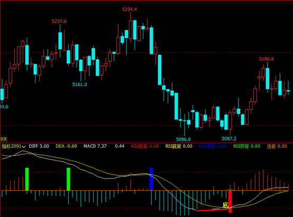Open the 指标2091 indicator dropdown
Screen dimensions: 293x217
pos(13,146)
